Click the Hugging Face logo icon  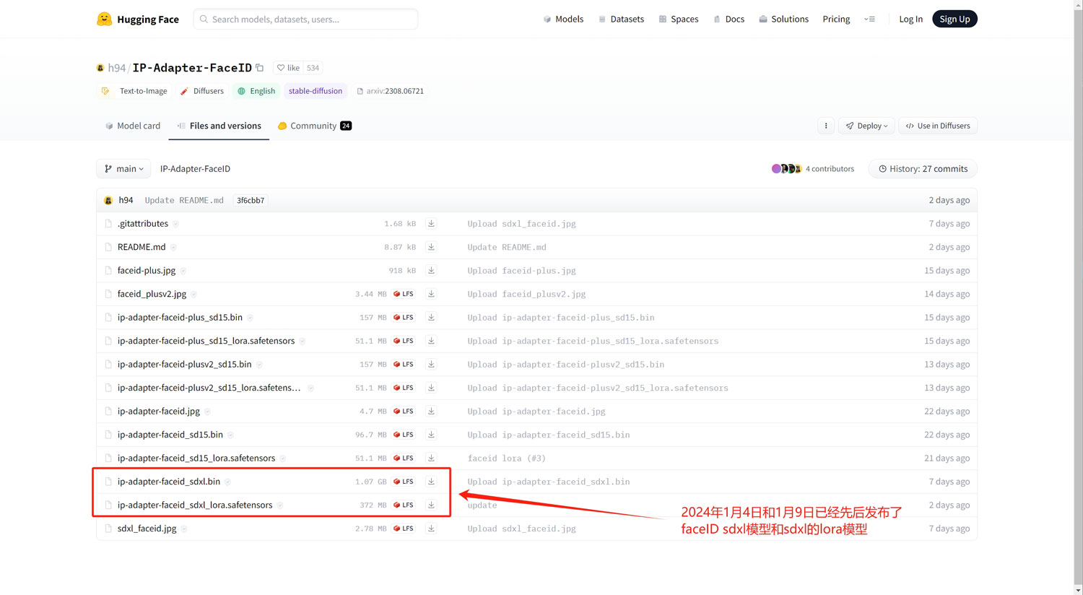point(105,19)
